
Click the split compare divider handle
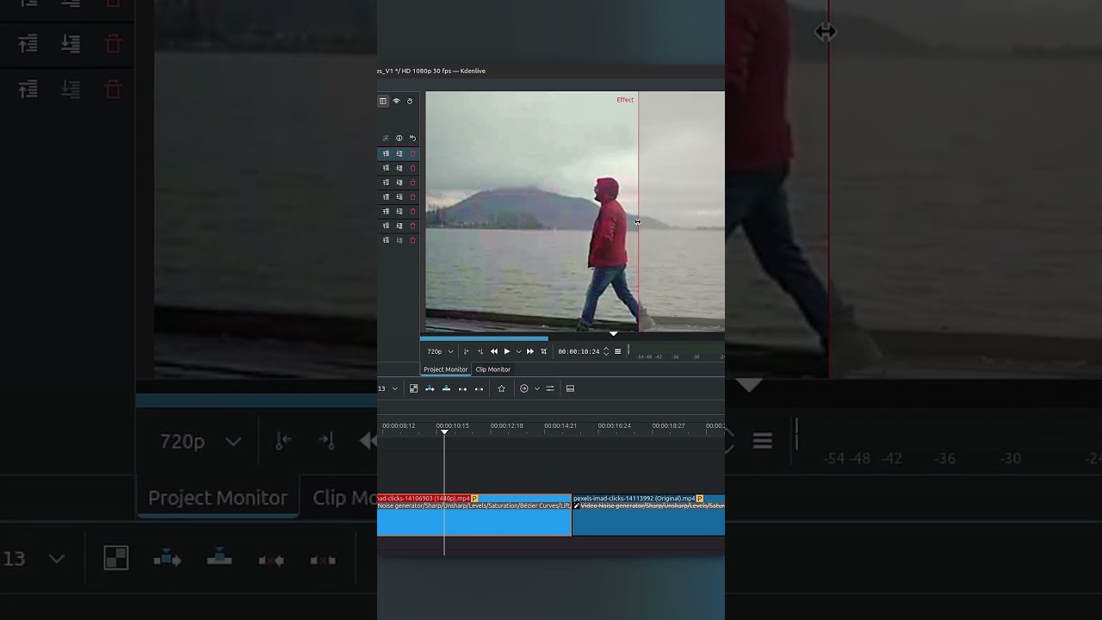coord(637,222)
